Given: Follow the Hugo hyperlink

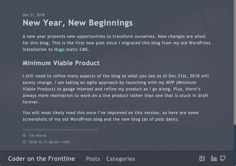Looking at the screenshot, I should click(59, 50).
